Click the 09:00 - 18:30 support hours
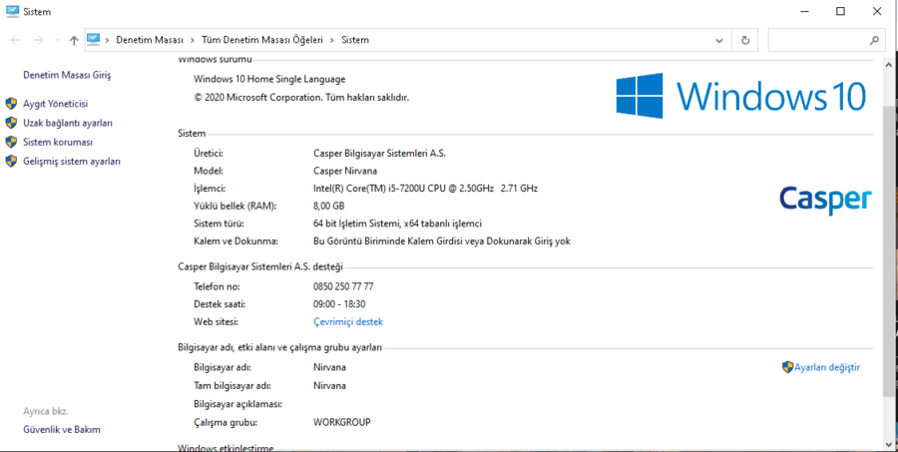The height and width of the screenshot is (452, 898). click(339, 304)
